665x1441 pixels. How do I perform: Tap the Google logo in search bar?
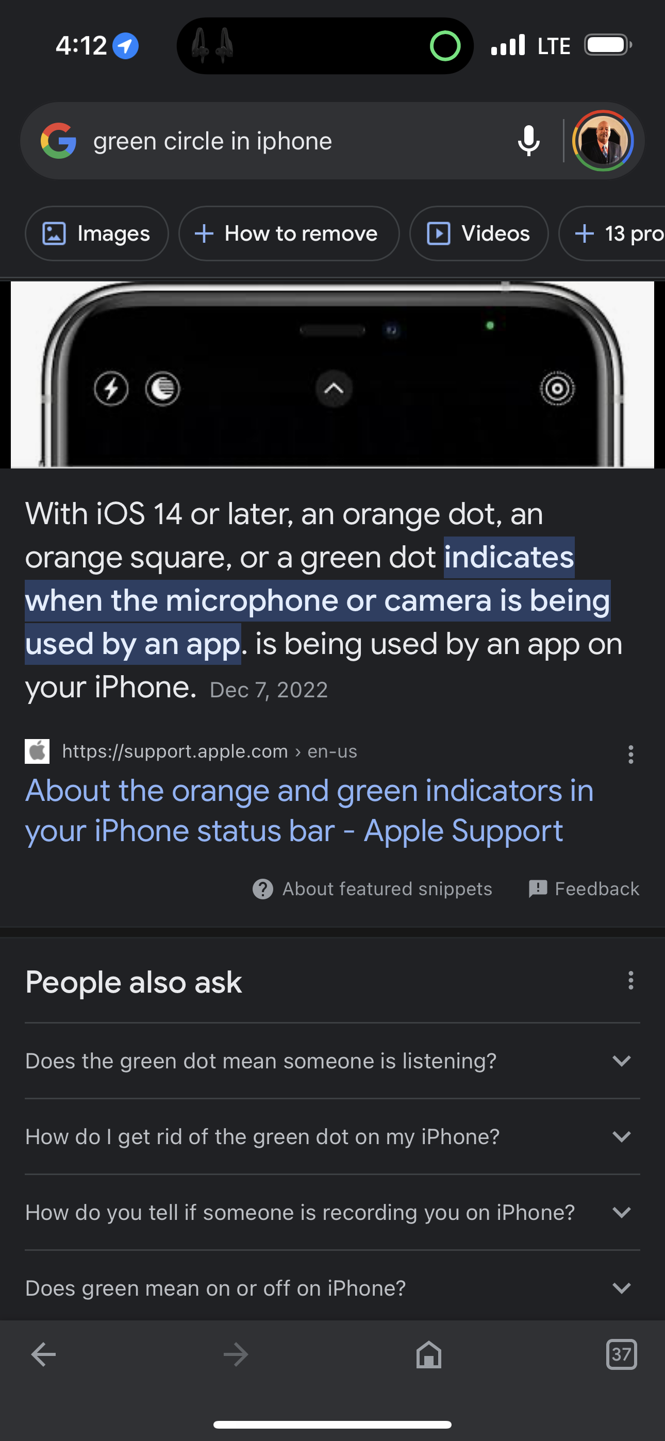pos(58,141)
